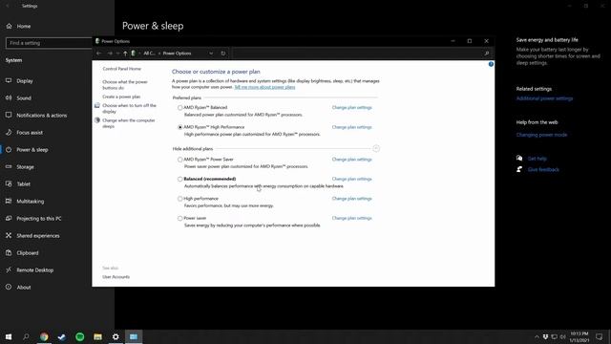
Task: Change plan settings for AMD Ryzen Power Saver
Action: [352, 160]
